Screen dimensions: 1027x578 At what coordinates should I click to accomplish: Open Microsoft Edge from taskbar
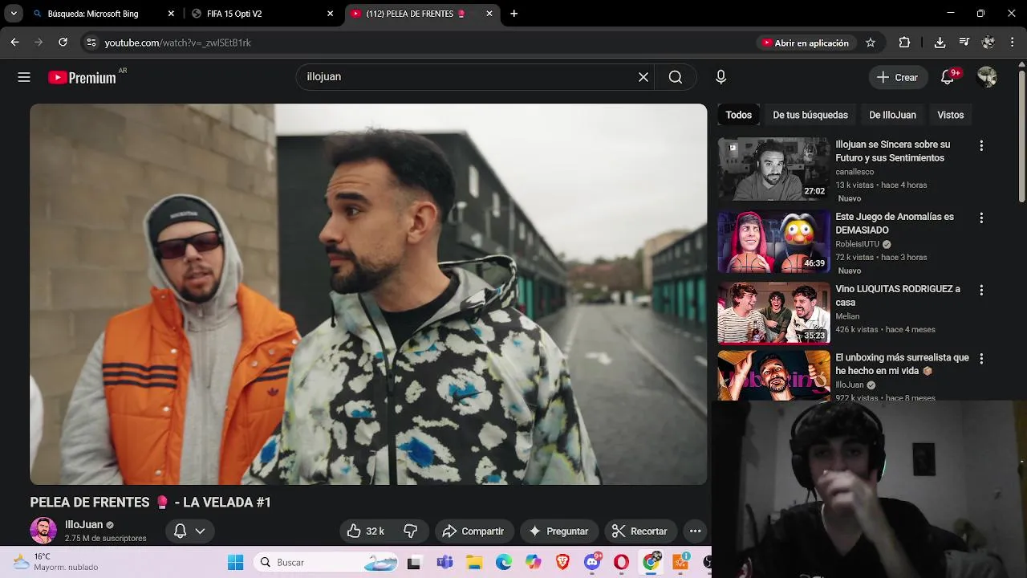coord(504,563)
